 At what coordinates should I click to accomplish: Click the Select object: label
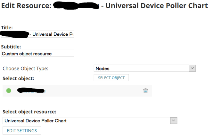point(18,78)
